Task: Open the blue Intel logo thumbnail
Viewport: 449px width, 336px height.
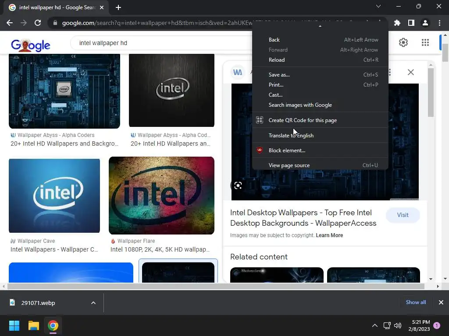Action: [54, 196]
